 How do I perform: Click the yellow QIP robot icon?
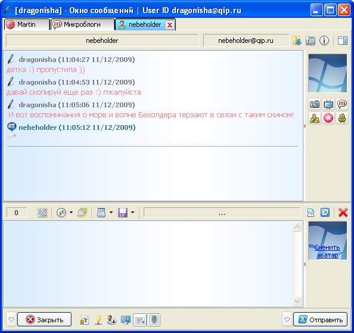coord(342,118)
